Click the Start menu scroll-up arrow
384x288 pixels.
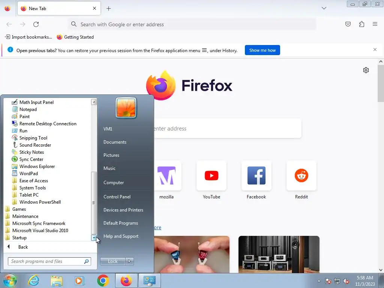click(x=94, y=102)
